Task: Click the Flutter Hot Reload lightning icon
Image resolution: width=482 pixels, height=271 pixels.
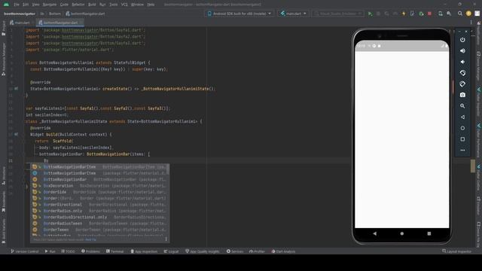Action: (x=404, y=14)
